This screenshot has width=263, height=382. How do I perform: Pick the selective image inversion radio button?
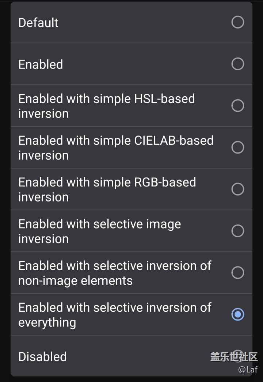click(237, 231)
